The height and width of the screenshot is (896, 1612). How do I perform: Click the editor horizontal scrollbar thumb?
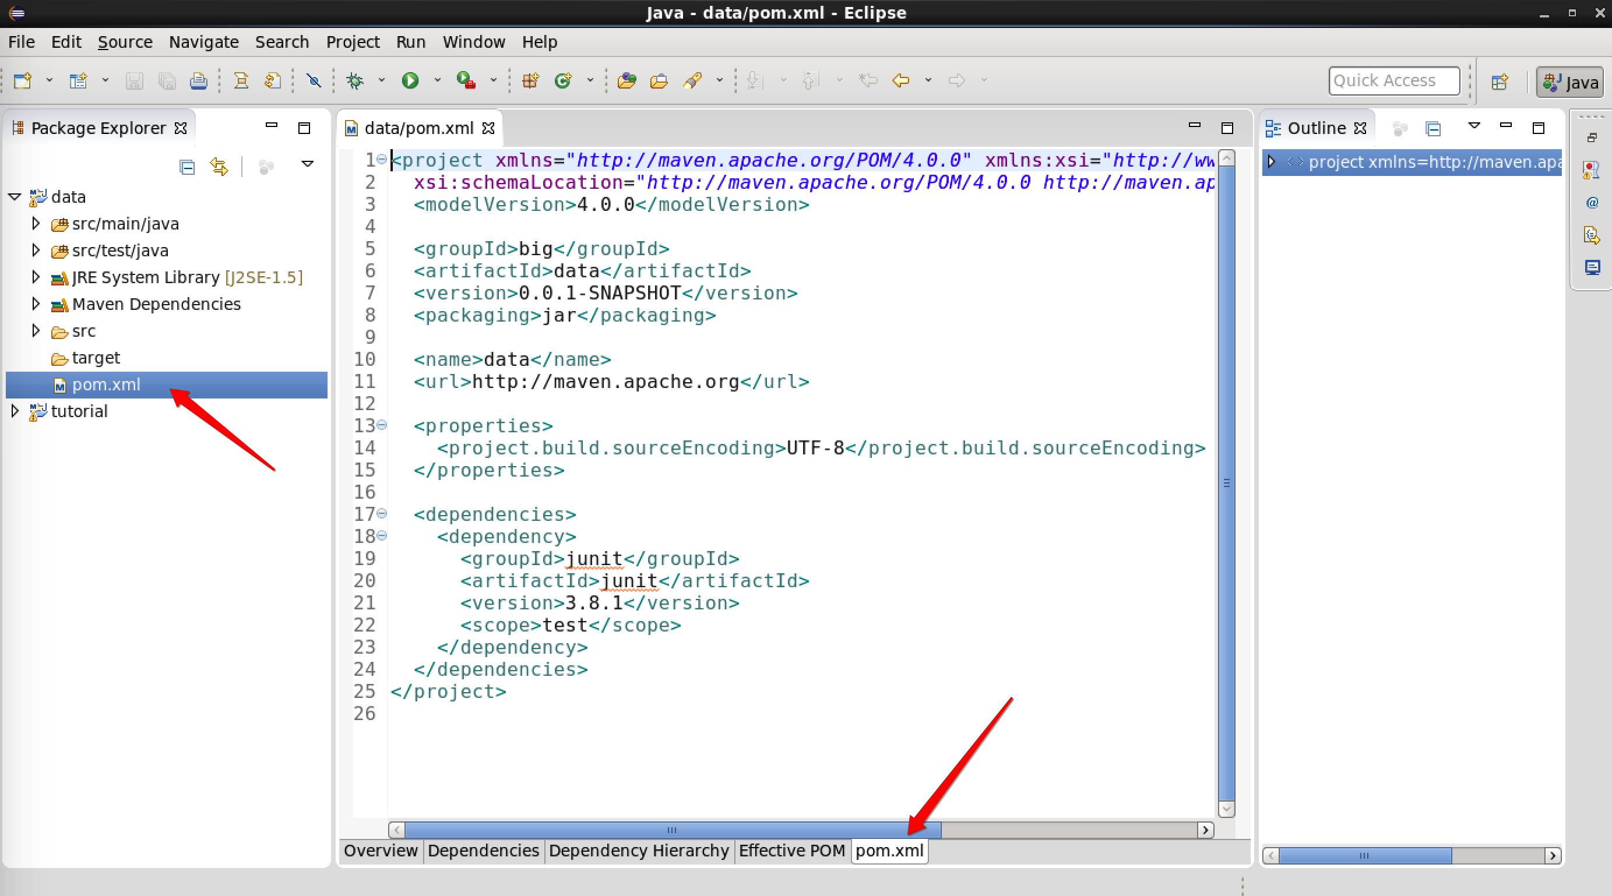672,830
